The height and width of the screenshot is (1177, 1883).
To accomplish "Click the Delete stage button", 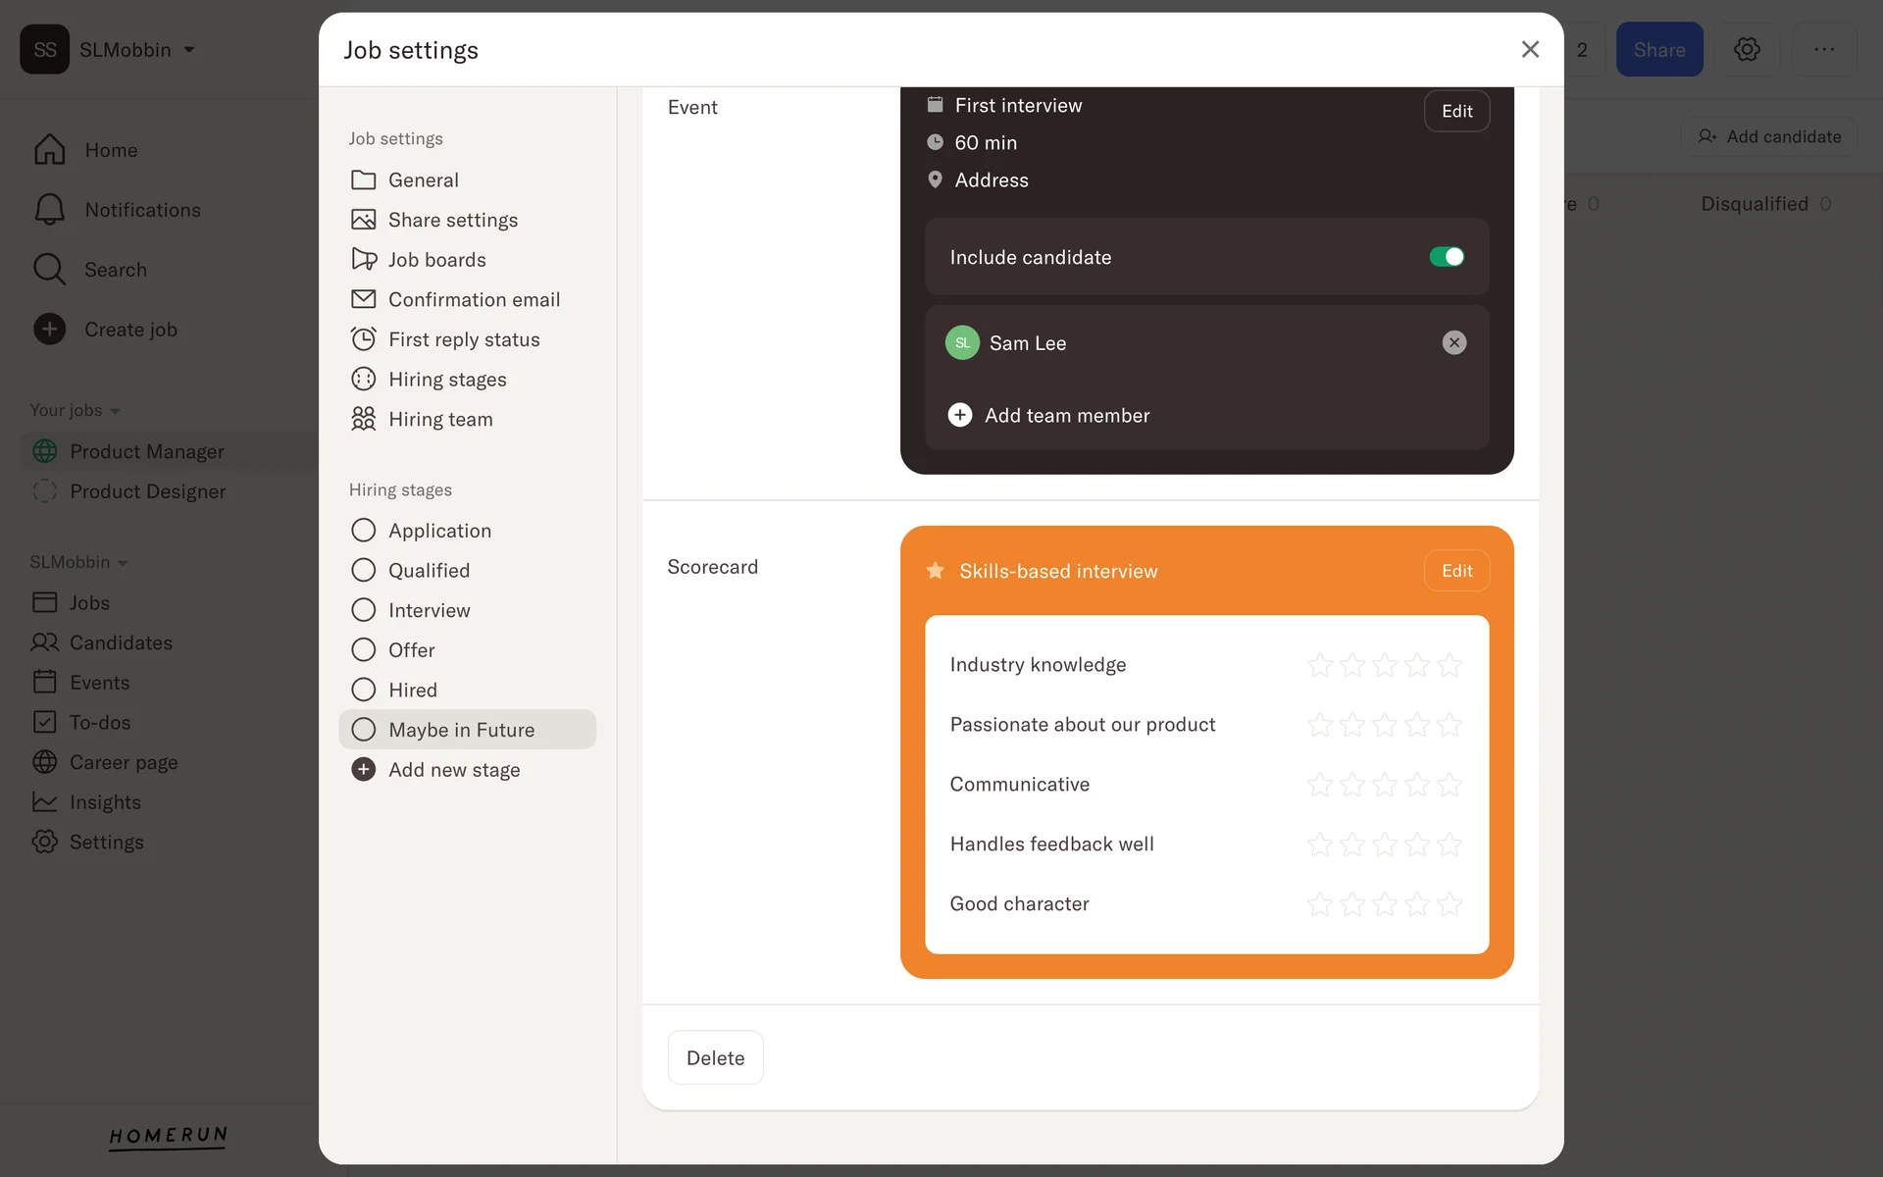I will (715, 1057).
